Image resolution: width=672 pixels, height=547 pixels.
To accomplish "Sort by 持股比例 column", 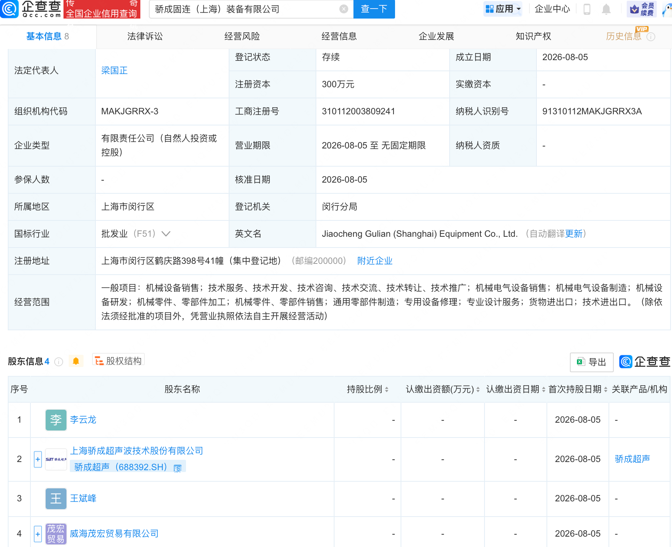I will [386, 389].
